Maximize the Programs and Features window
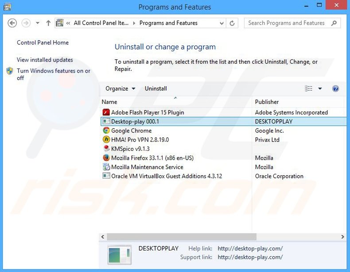Image resolution: width=350 pixels, height=272 pixels. click(x=319, y=5)
